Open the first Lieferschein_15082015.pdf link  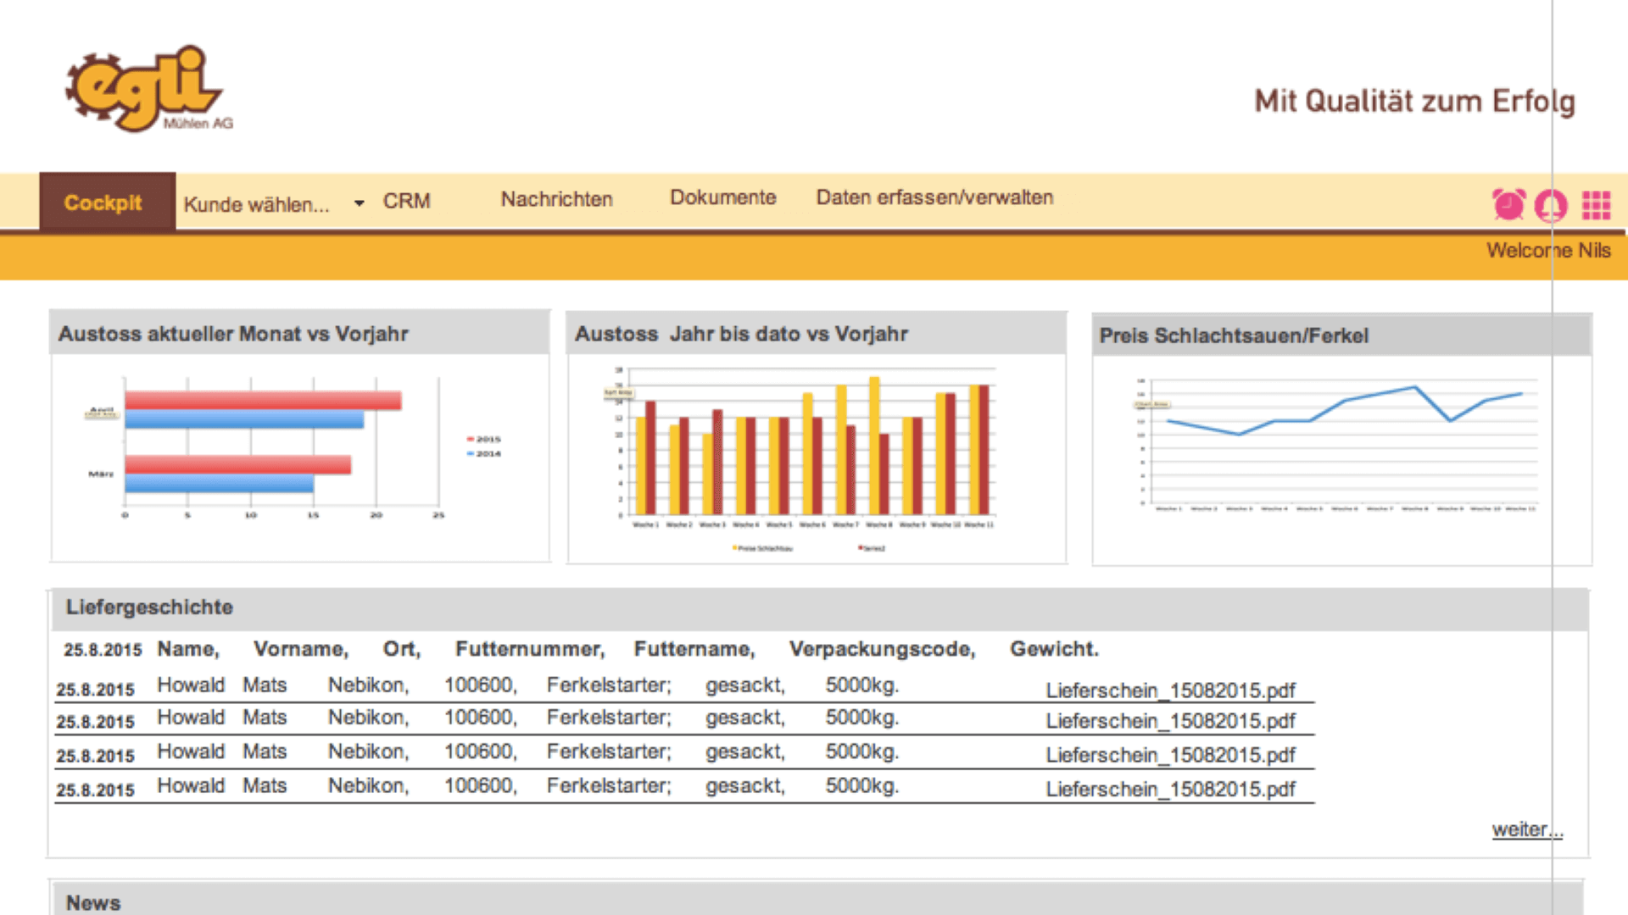click(x=1170, y=690)
